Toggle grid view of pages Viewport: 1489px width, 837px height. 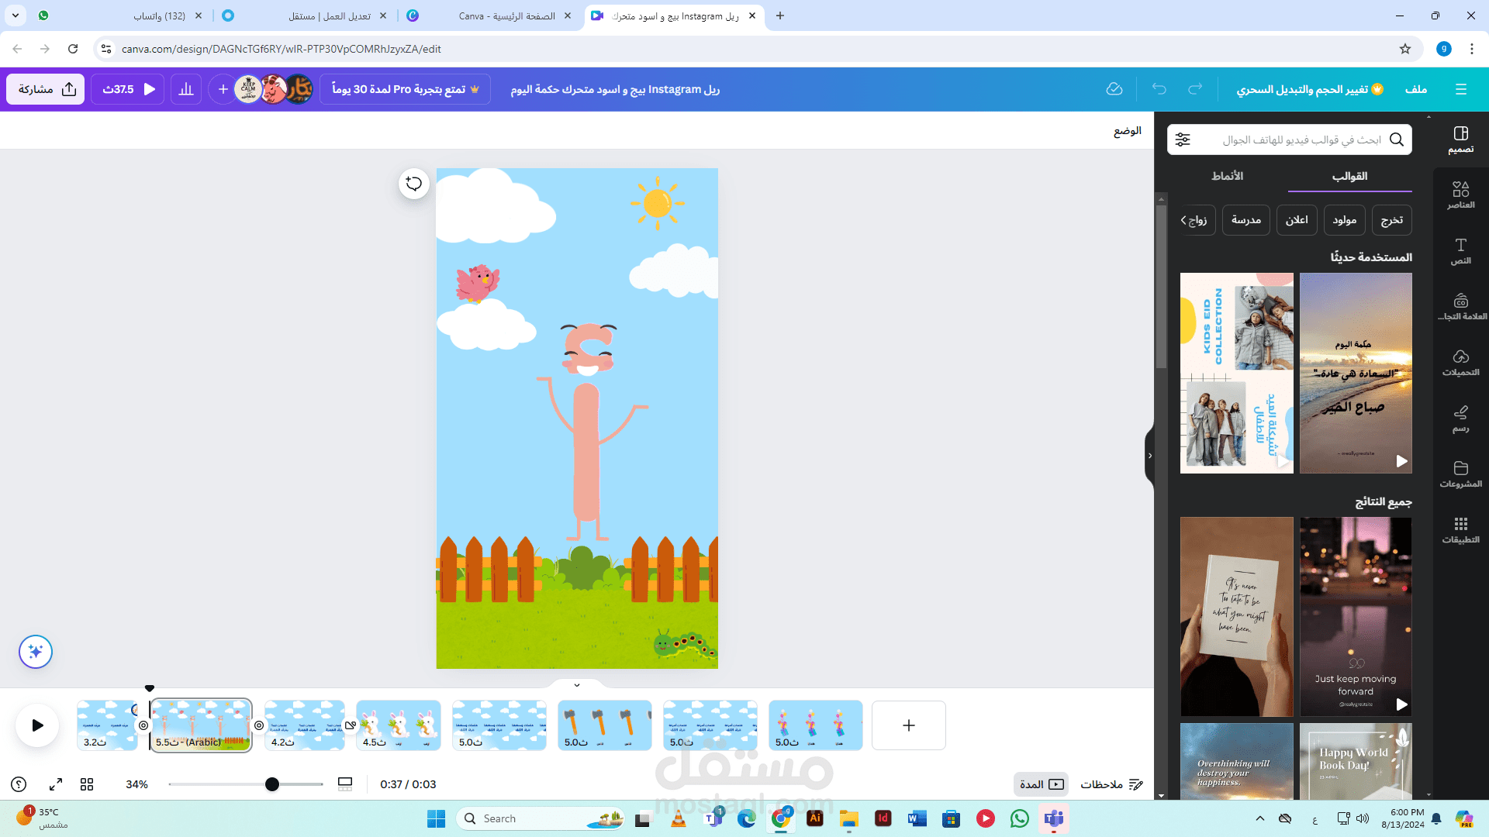coord(87,784)
